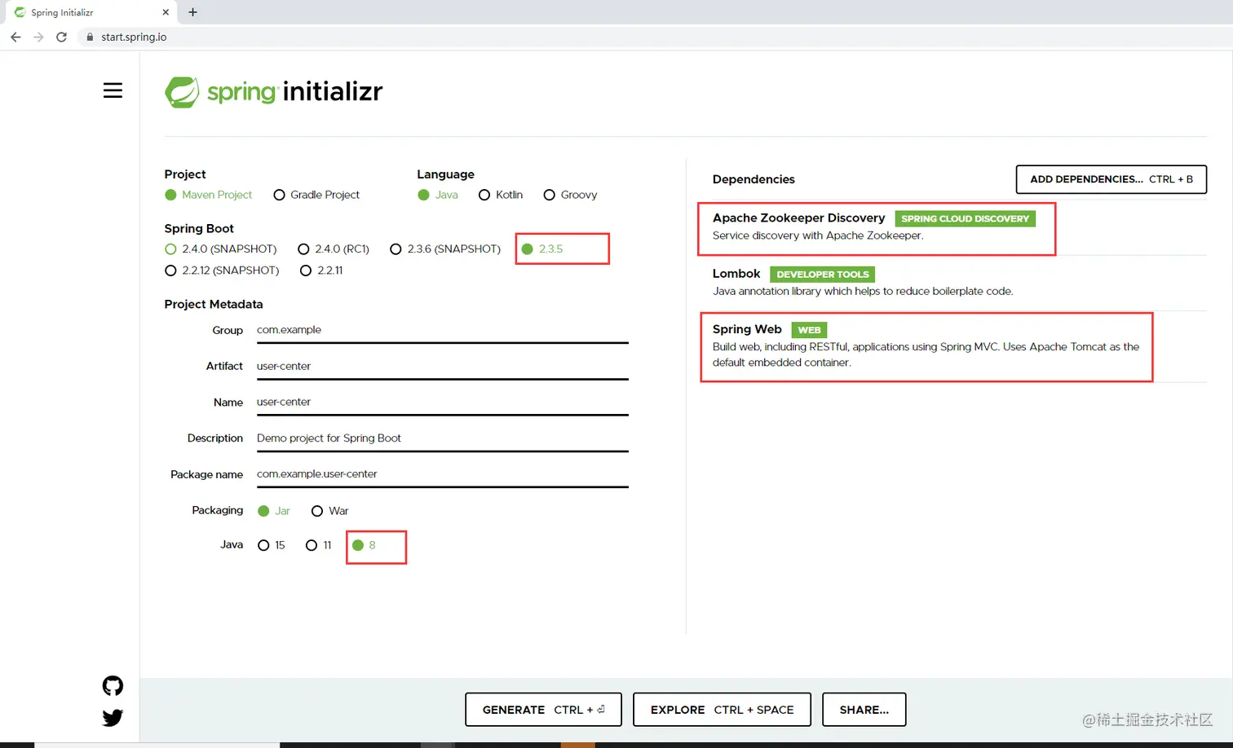Image resolution: width=1233 pixels, height=748 pixels.
Task: Edit the Group field
Action: point(443,330)
